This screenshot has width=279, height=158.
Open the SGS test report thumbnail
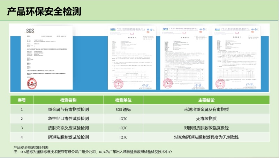coord(47,58)
